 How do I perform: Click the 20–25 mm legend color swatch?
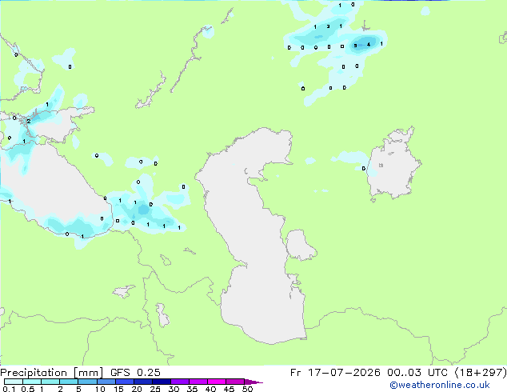pyautogui.click(x=142, y=382)
